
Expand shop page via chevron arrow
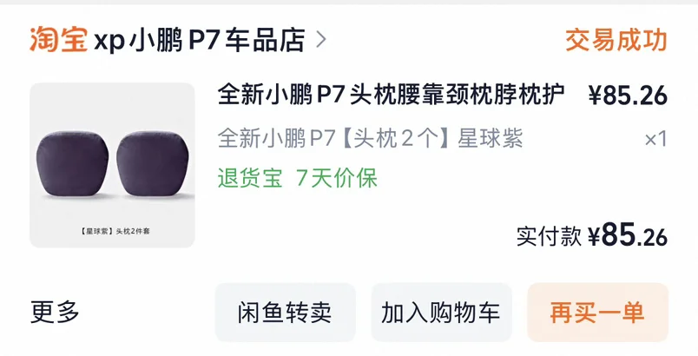[321, 40]
